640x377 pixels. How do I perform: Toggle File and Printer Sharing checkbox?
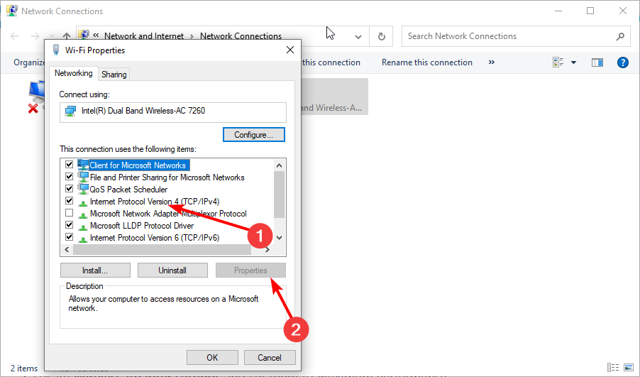pos(69,177)
